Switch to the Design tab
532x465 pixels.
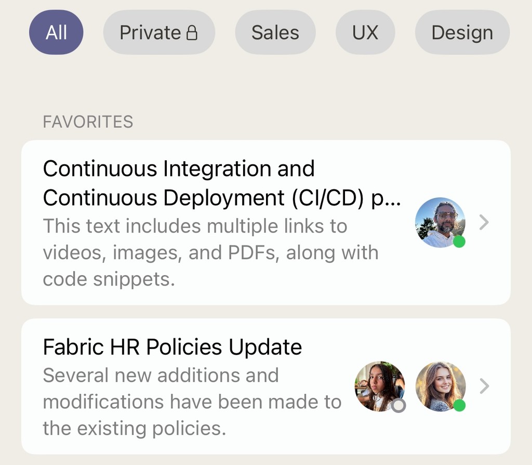point(462,33)
